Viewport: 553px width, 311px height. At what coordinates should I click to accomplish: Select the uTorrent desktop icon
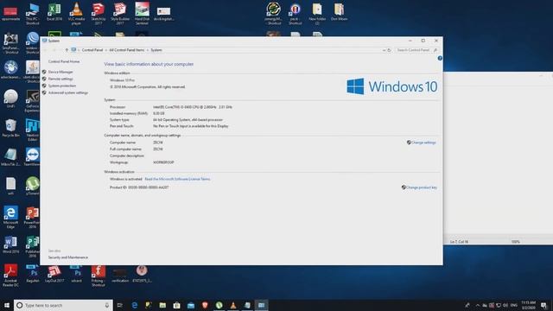[32, 187]
